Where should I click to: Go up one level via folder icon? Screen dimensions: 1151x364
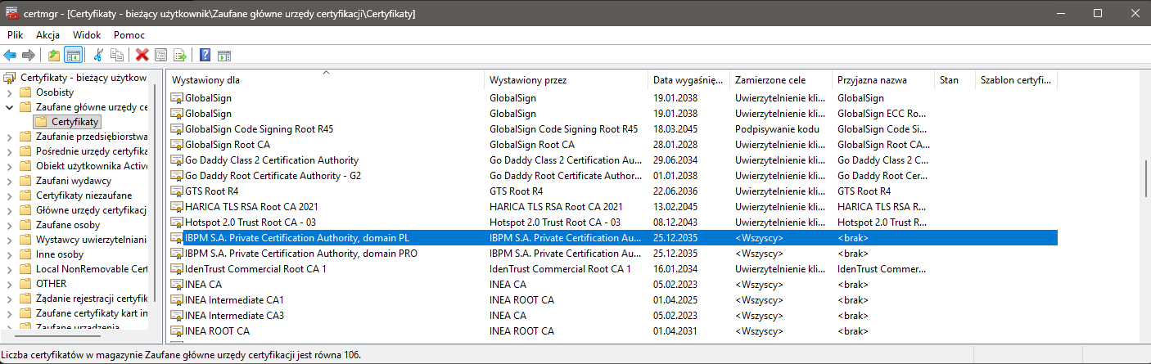54,55
